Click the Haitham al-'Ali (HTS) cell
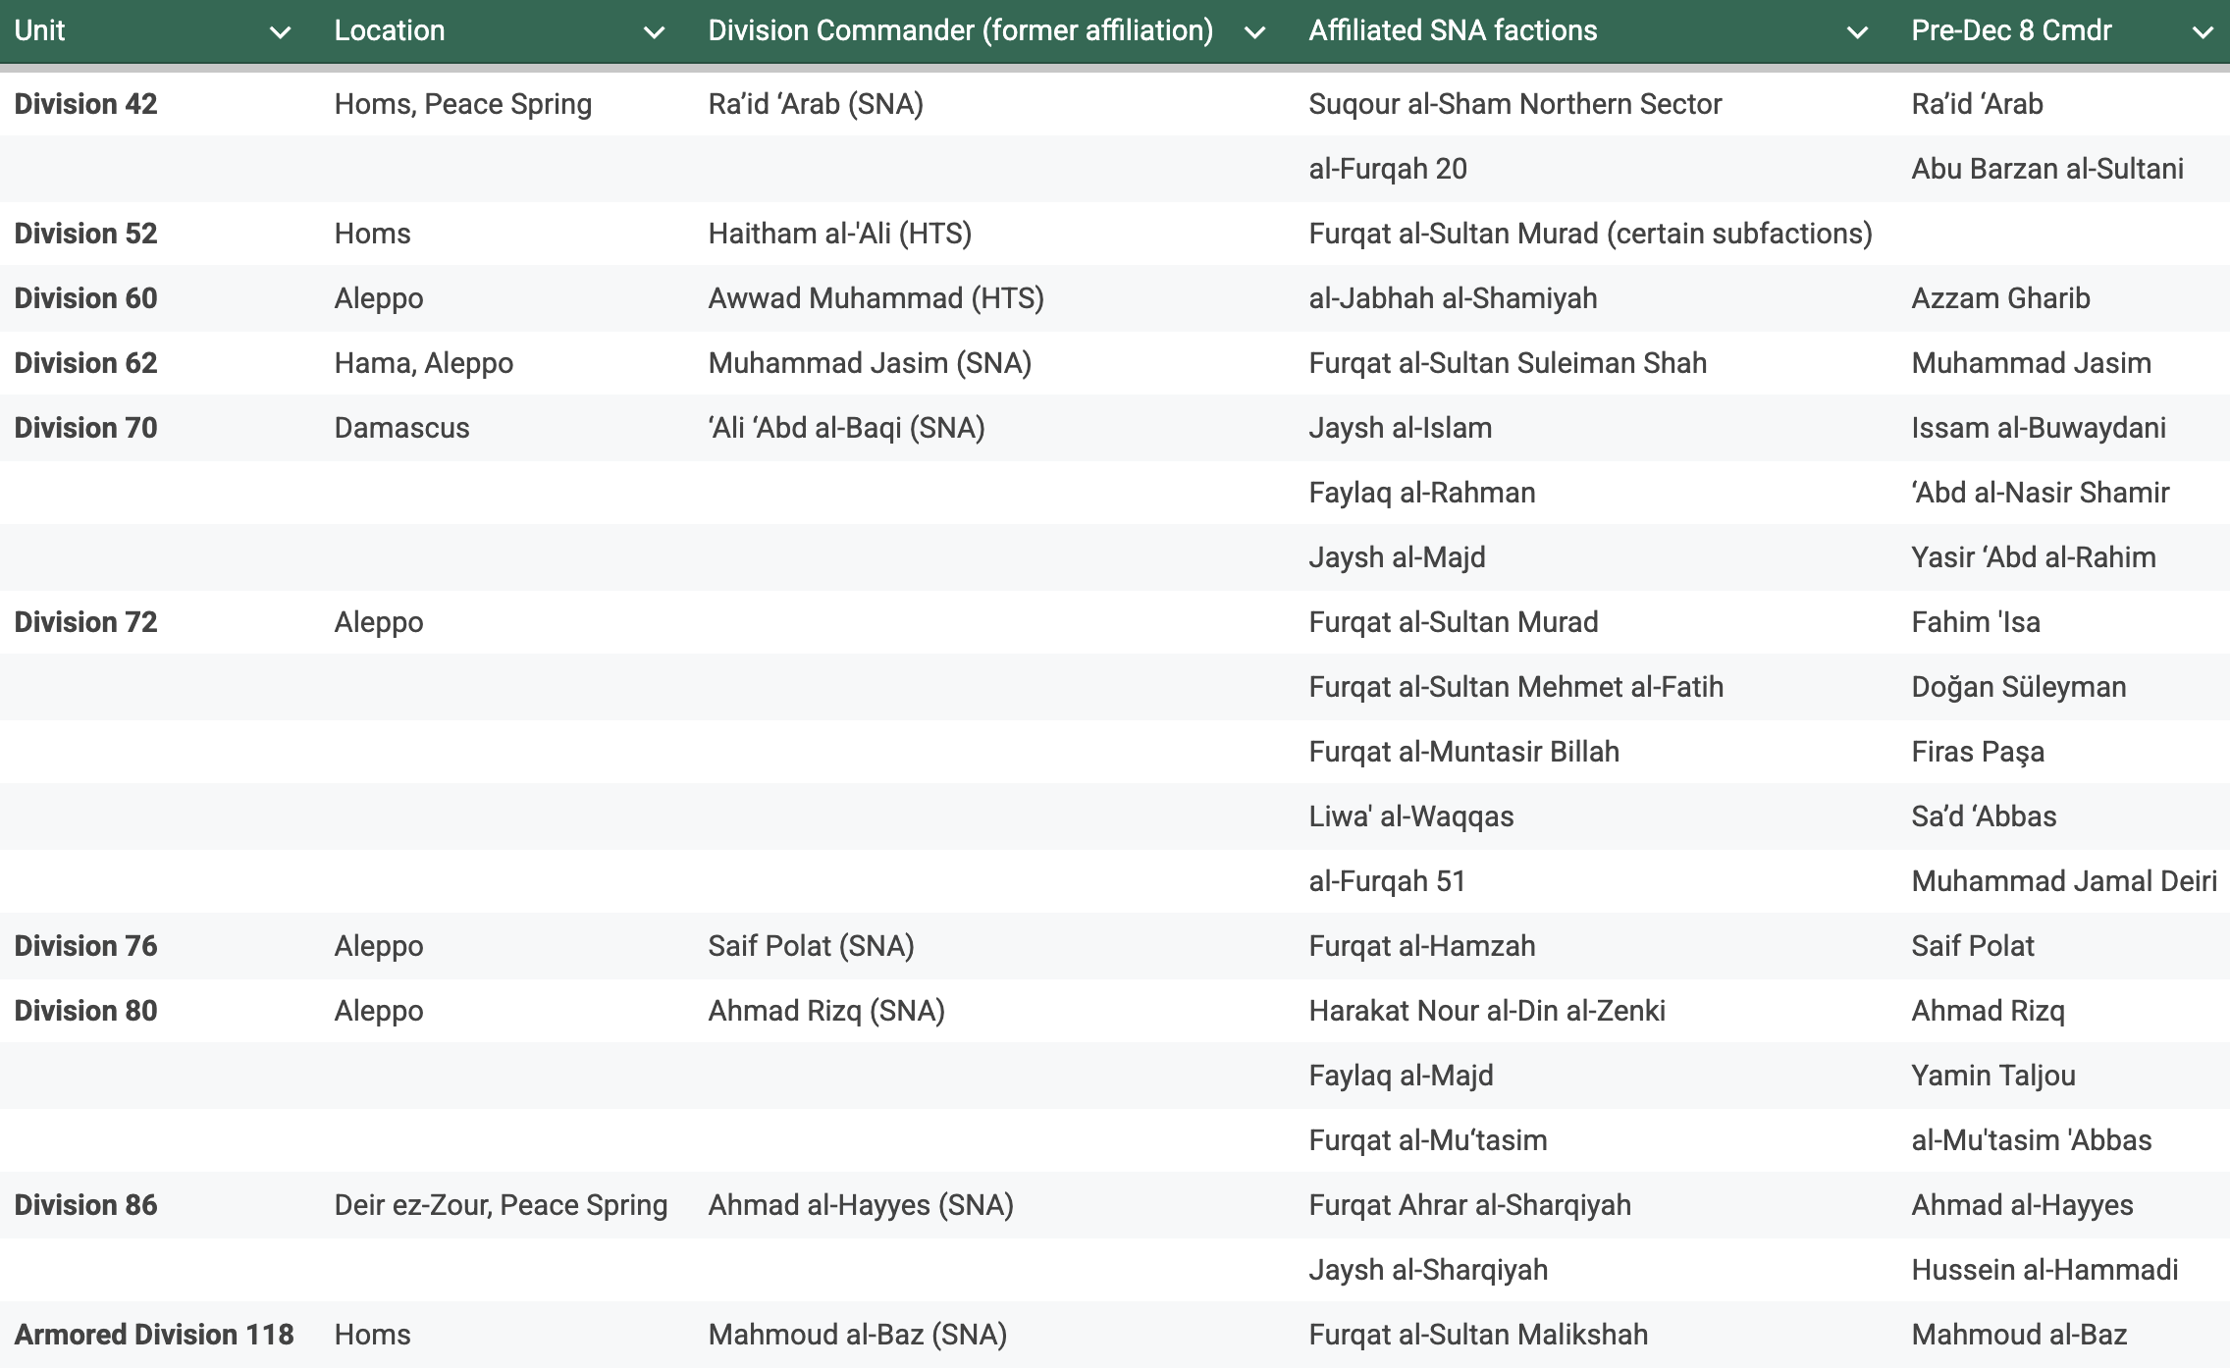Image resolution: width=2230 pixels, height=1368 pixels. point(839,234)
